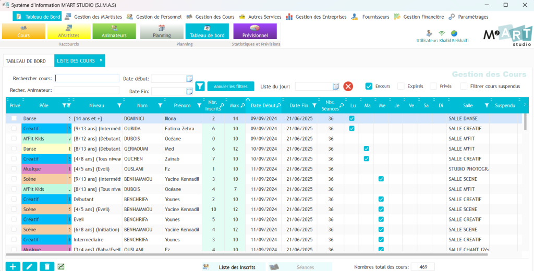
Task: Open the Nom column filter dropdown
Action: coord(160,106)
